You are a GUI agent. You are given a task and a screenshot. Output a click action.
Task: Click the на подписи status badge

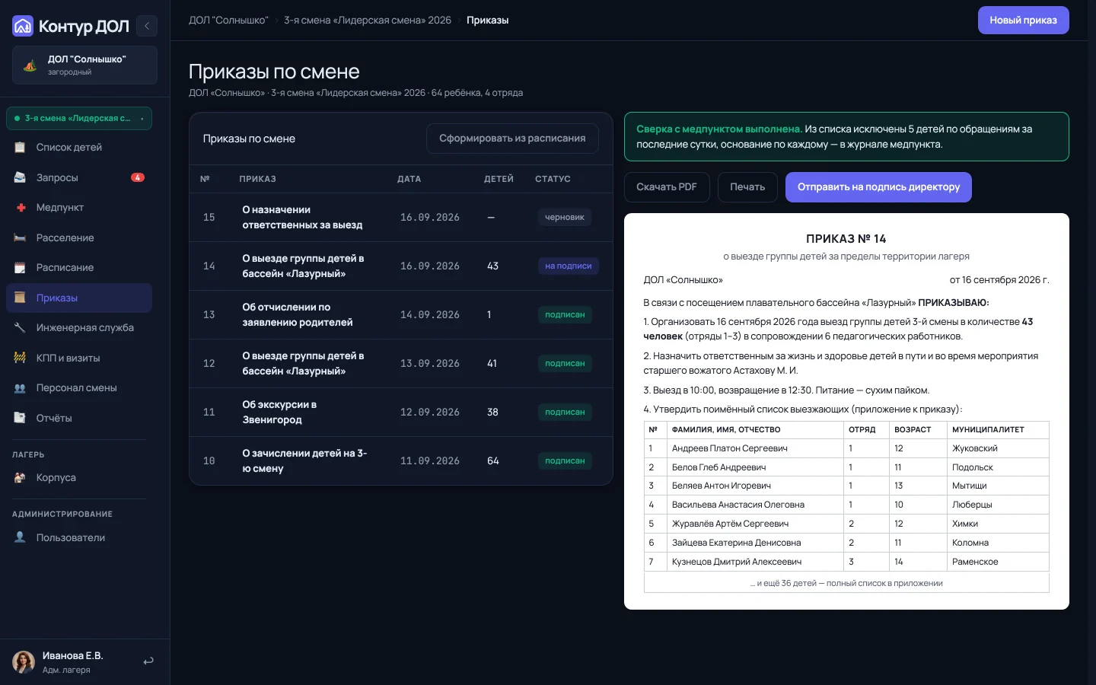[x=569, y=266]
